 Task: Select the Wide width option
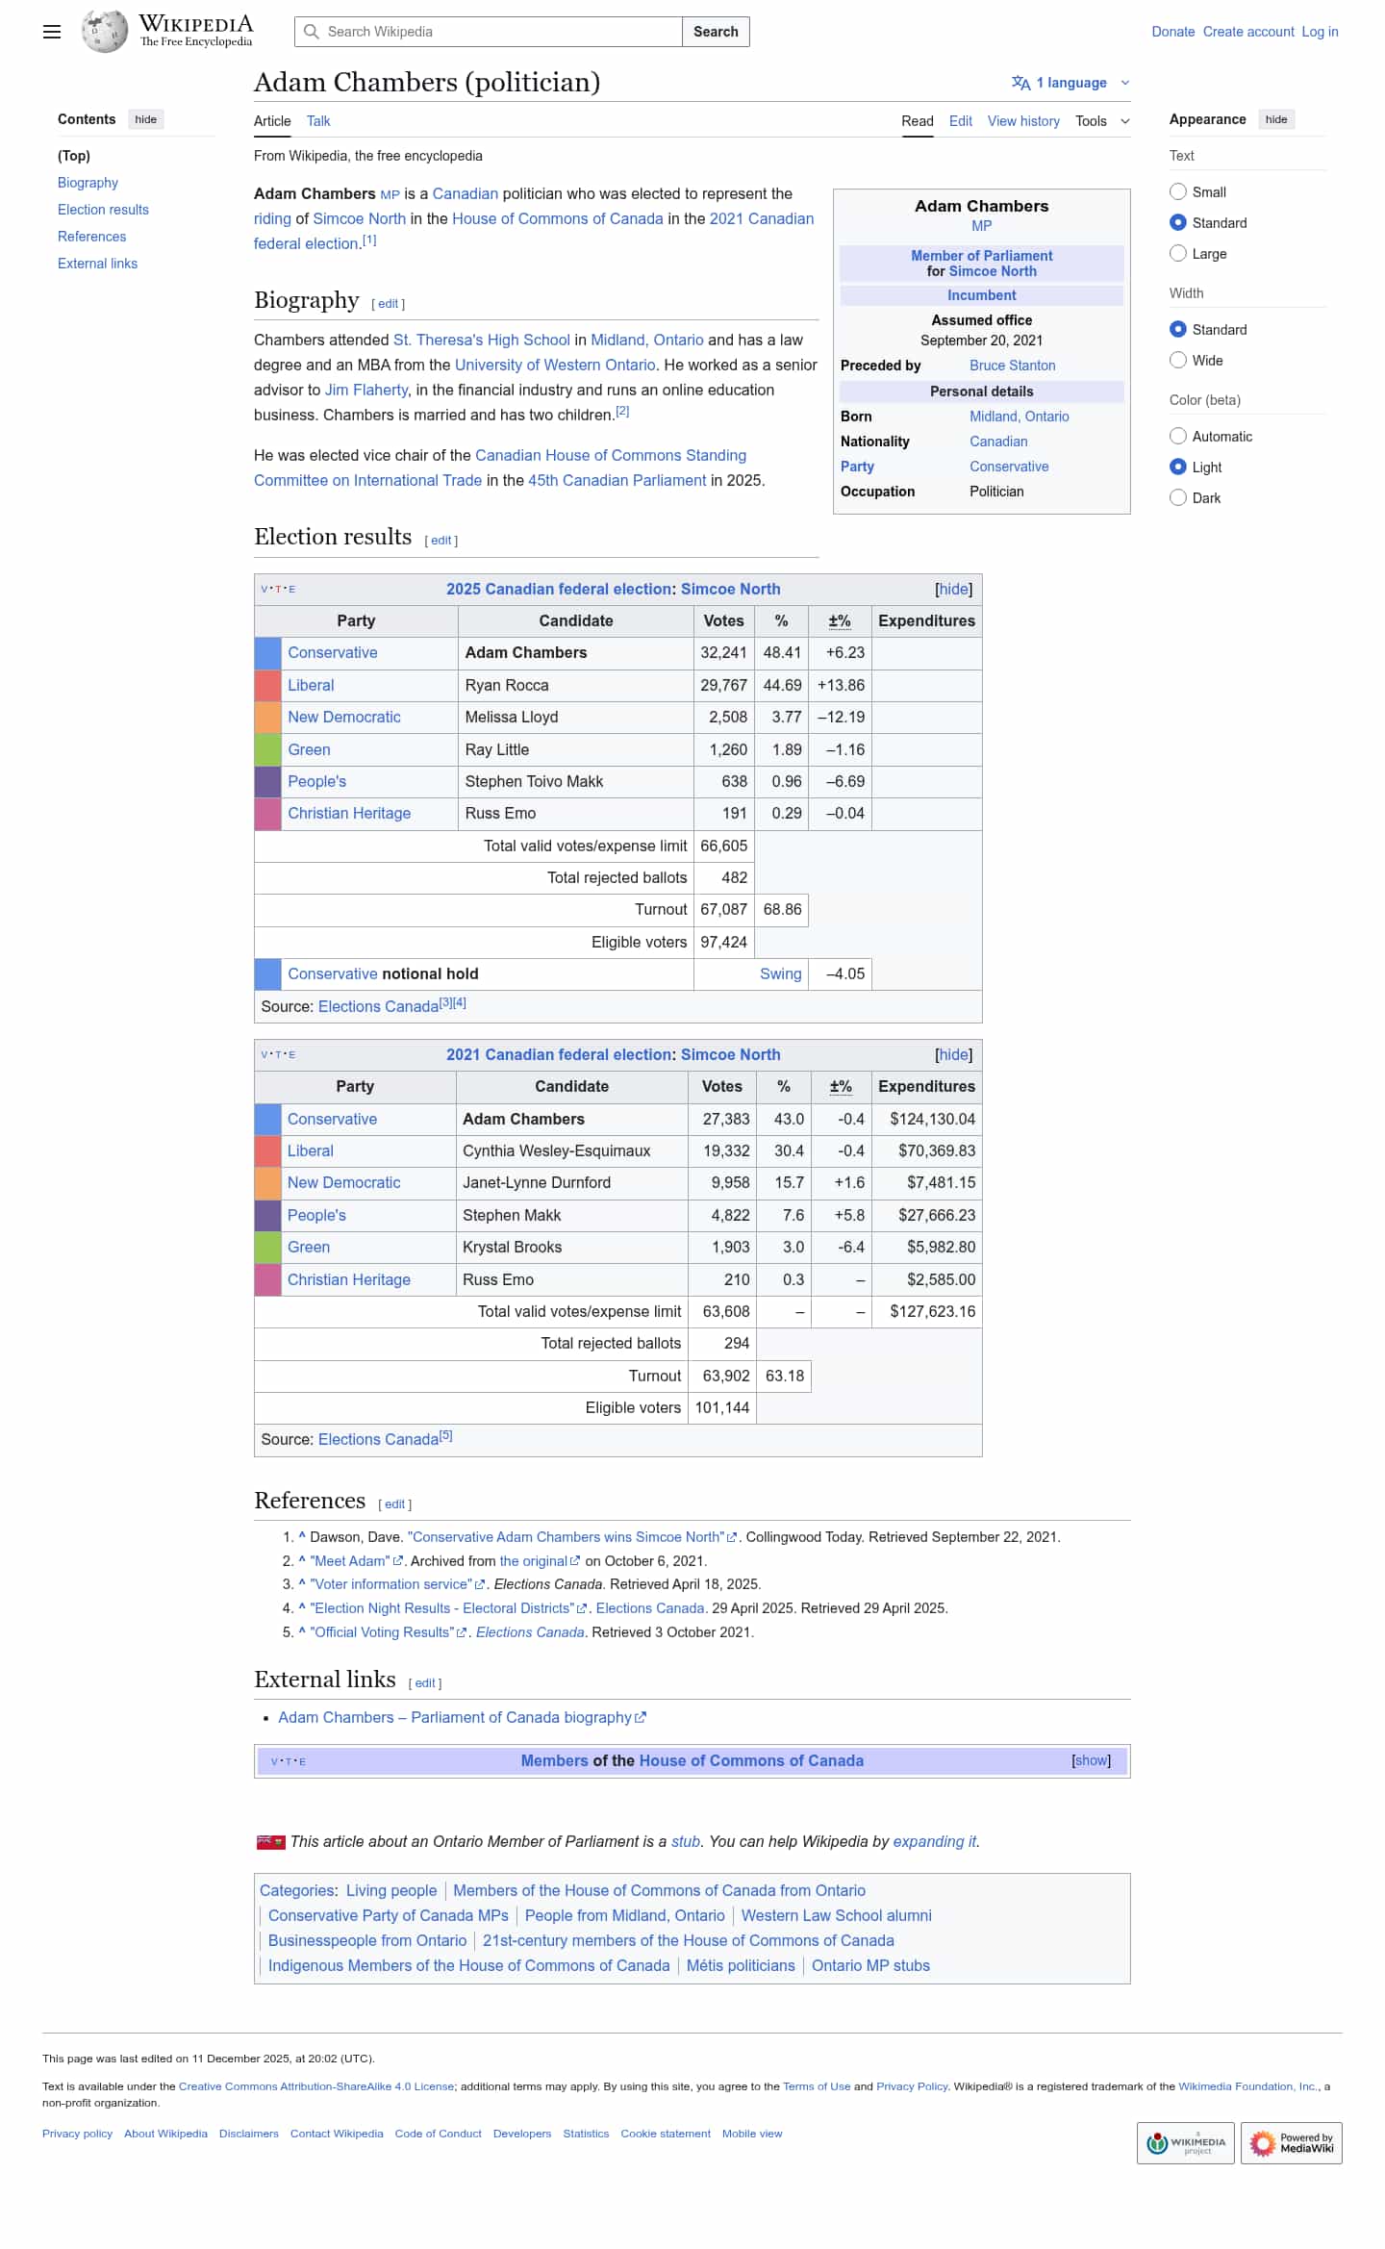(x=1178, y=360)
